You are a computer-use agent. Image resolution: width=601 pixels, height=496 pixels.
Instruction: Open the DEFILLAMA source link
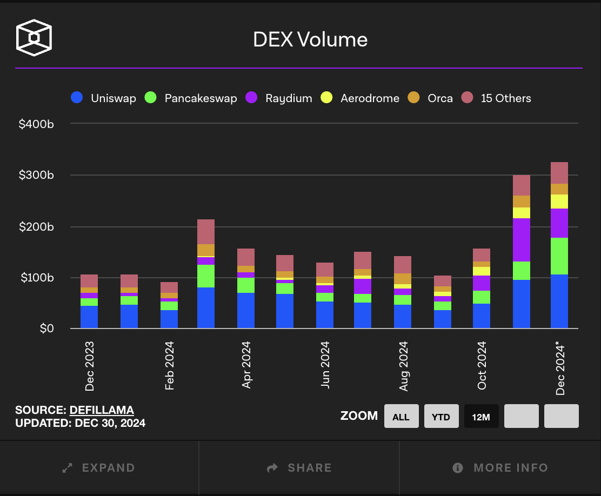pyautogui.click(x=102, y=410)
